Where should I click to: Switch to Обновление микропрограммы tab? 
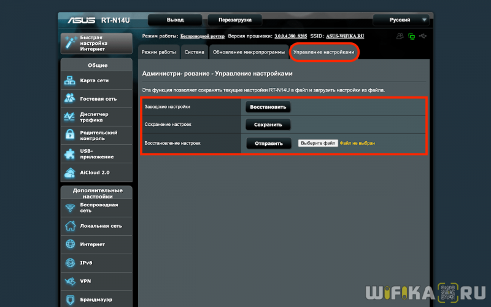pyautogui.click(x=249, y=52)
